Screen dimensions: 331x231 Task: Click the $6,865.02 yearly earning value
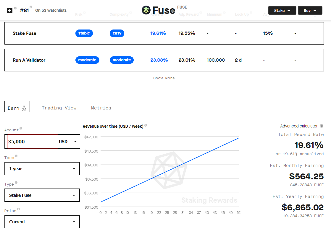303,207
